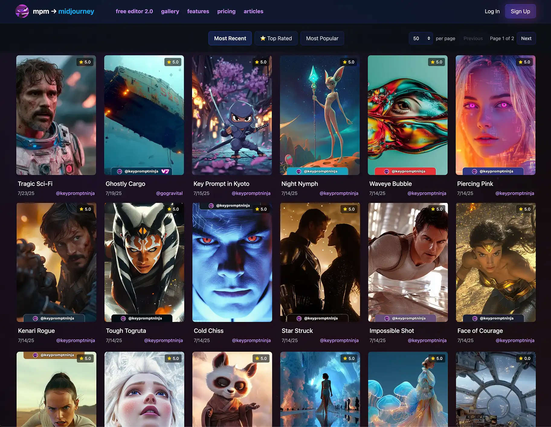Click the 7/19/25 date under Ghostly Cargo
Screen dimensions: 551x427
point(114,193)
